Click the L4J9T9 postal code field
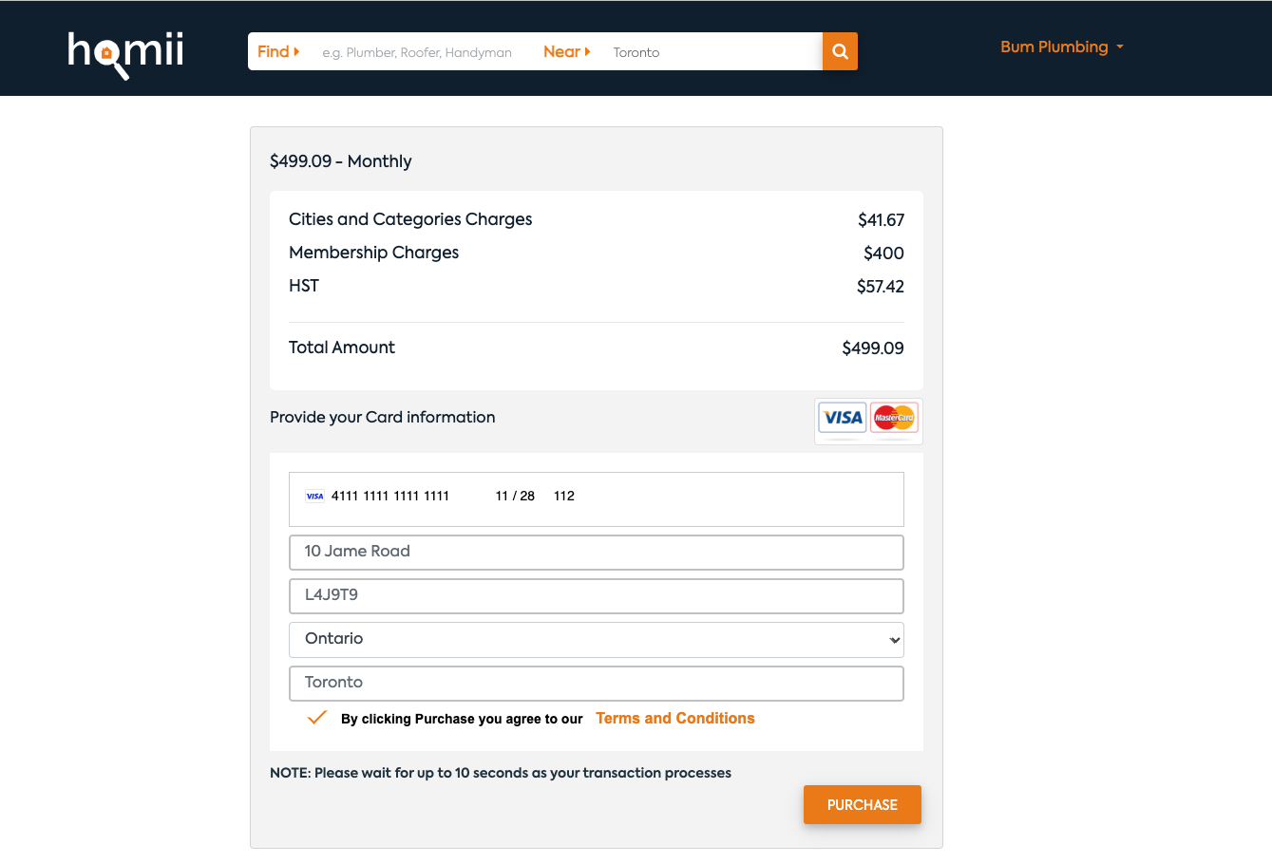Viewport: 1272px width, 864px height. 597,596
